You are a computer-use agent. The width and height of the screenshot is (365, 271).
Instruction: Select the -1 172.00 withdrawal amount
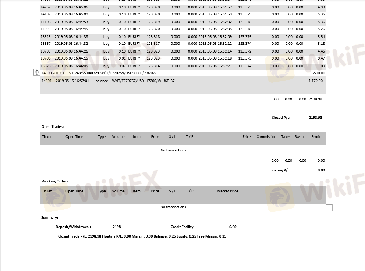pos(315,81)
